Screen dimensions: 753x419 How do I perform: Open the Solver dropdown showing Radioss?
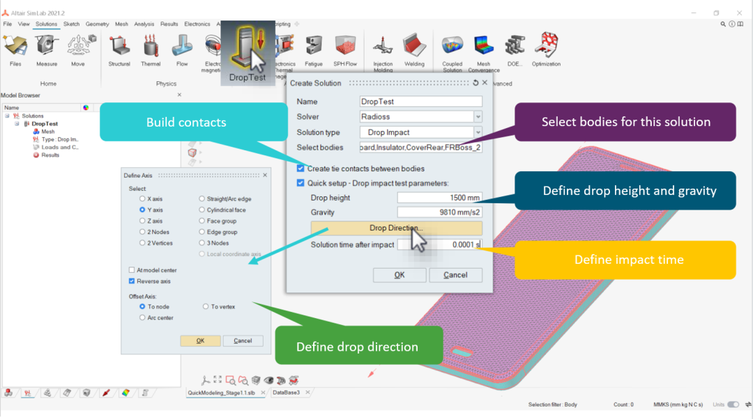tap(420, 117)
